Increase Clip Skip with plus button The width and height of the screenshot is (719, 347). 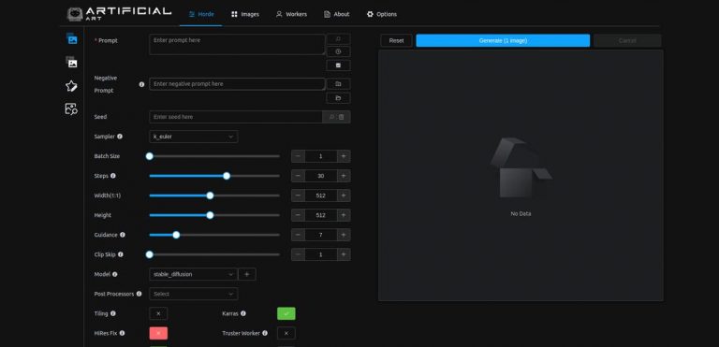[344, 254]
